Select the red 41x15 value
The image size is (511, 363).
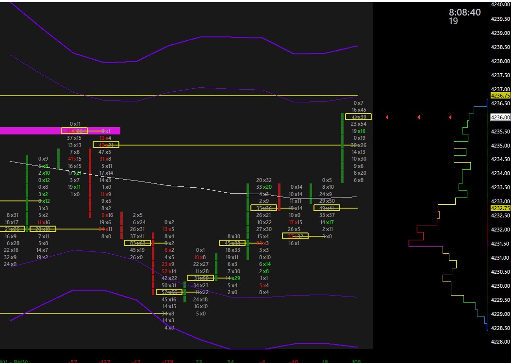tap(75, 159)
